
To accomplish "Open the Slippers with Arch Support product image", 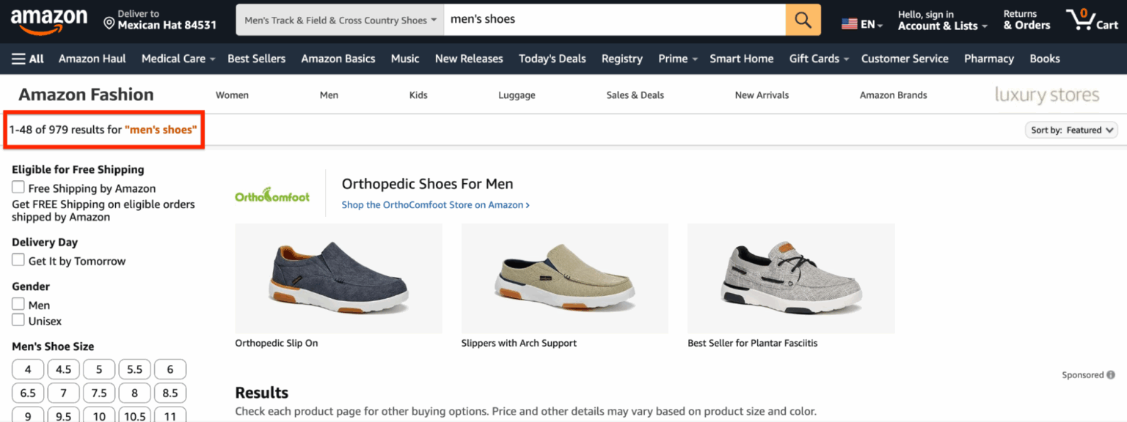I will (564, 278).
